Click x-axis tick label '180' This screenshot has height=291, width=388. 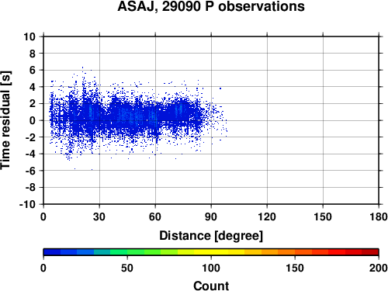point(379,217)
